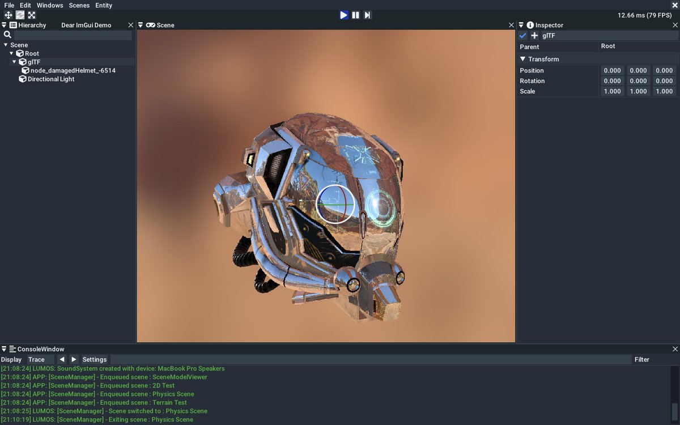Screen dimensions: 680x425
Task: Click the cube icon beside glTF in Hierarchy
Action: 23,62
